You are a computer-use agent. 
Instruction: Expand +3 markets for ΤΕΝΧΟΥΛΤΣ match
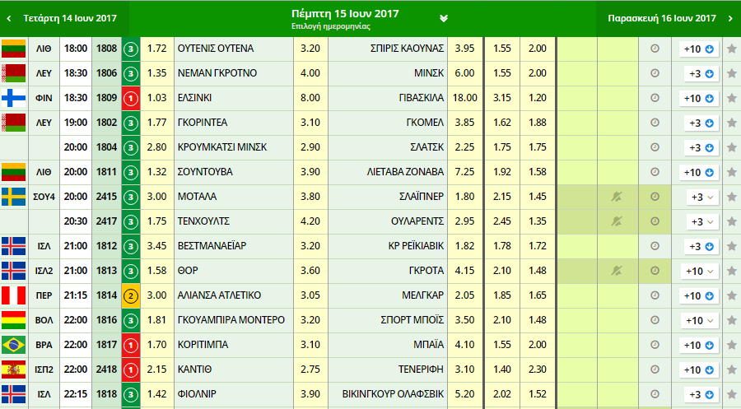point(701,221)
